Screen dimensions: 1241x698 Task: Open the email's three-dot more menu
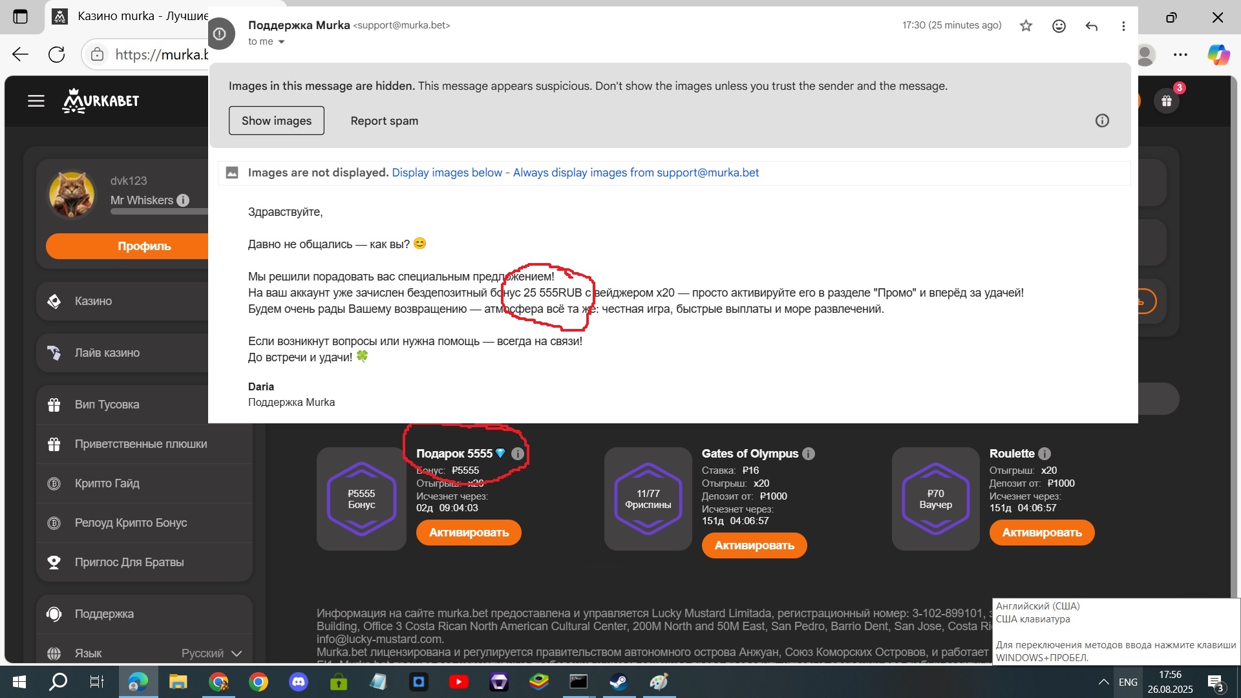[x=1123, y=26]
